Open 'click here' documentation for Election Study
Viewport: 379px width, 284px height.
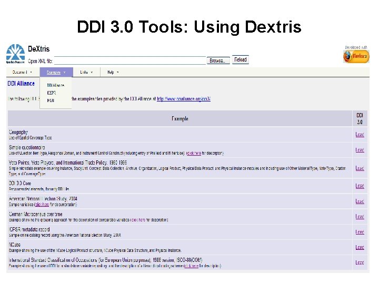coord(42,205)
